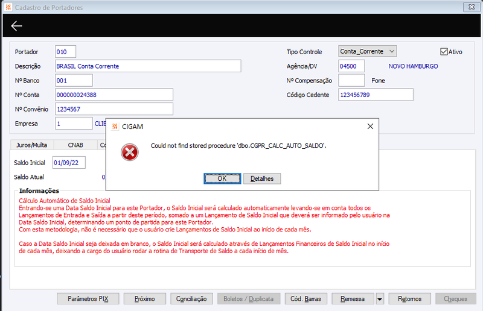This screenshot has height=311, width=483.
Task: Confirm the error with OK button
Action: coord(222,178)
